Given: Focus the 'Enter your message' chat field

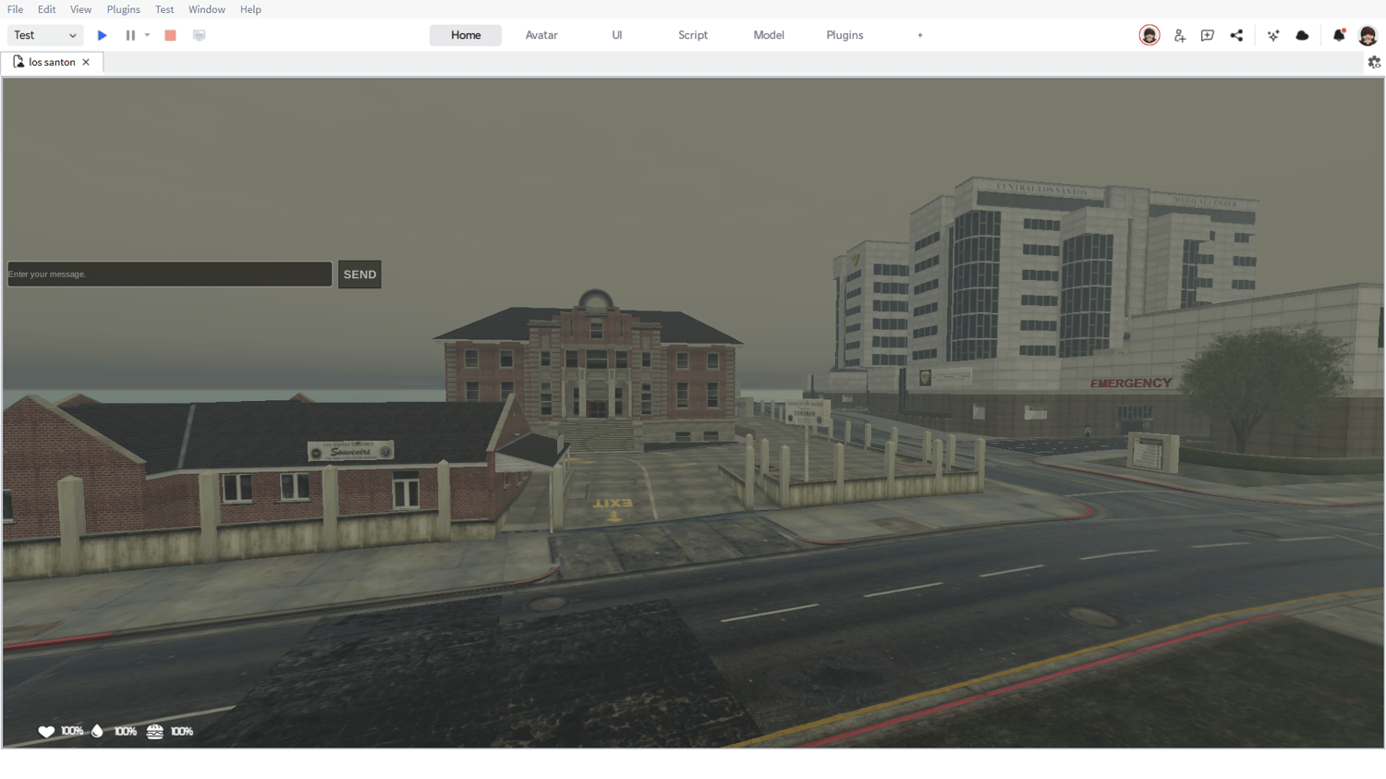Looking at the screenshot, I should [x=170, y=274].
